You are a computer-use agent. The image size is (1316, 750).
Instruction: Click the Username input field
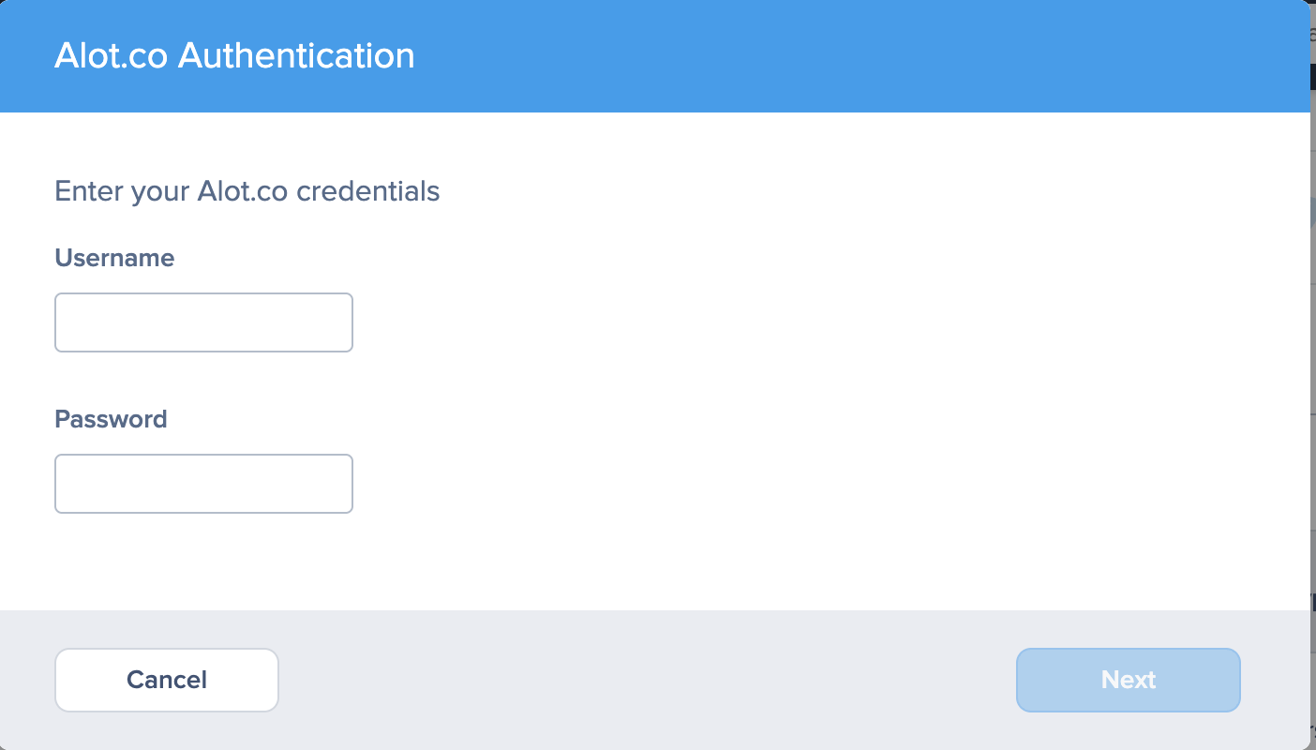(x=203, y=322)
